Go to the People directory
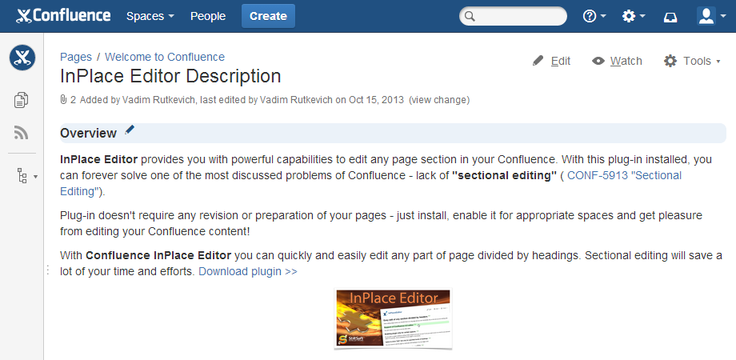The height and width of the screenshot is (360, 736). (x=208, y=16)
